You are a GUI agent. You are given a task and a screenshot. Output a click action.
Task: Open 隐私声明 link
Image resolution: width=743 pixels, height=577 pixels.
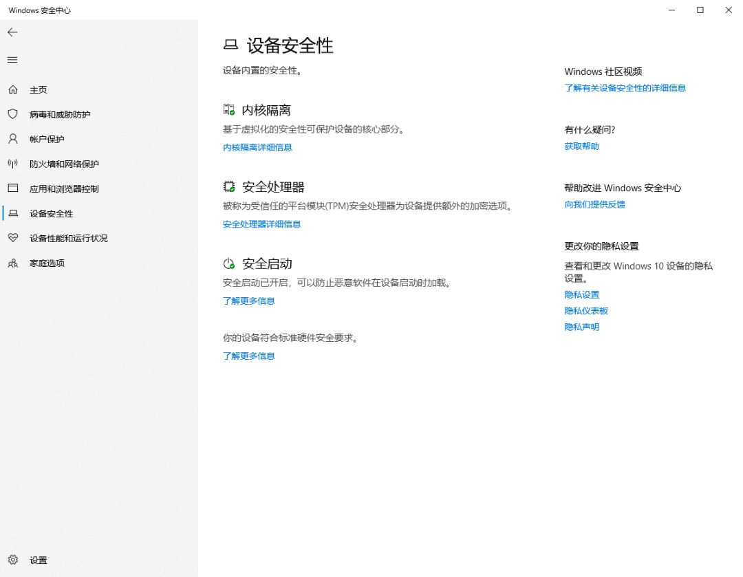(x=582, y=327)
